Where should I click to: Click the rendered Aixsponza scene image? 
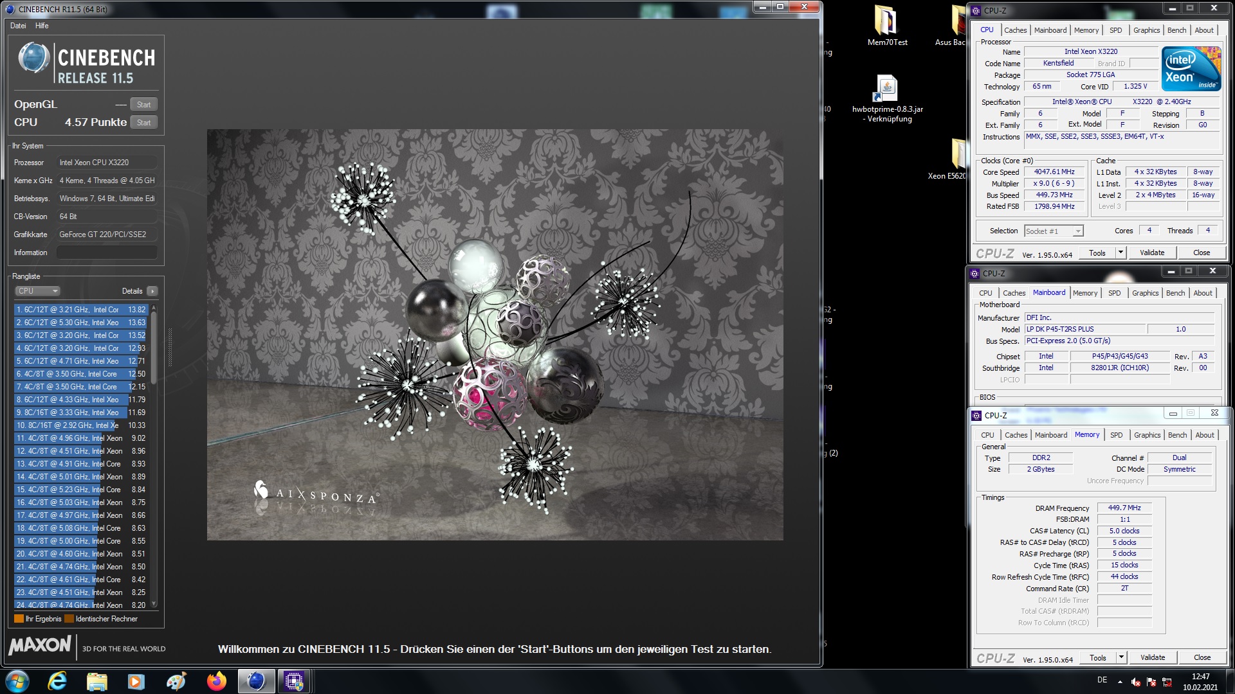[495, 335]
